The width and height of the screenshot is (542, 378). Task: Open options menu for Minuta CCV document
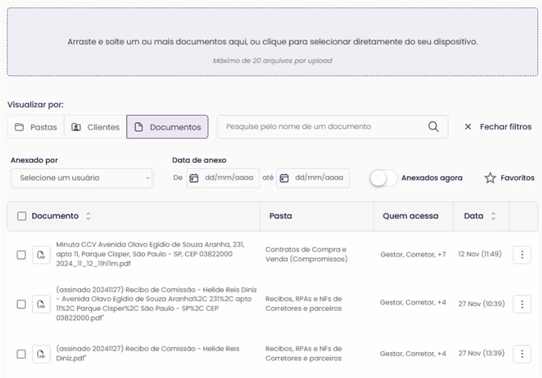pos(523,255)
